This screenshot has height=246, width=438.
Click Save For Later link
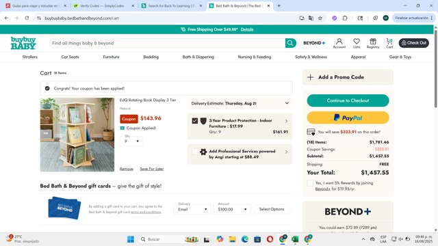pyautogui.click(x=152, y=169)
